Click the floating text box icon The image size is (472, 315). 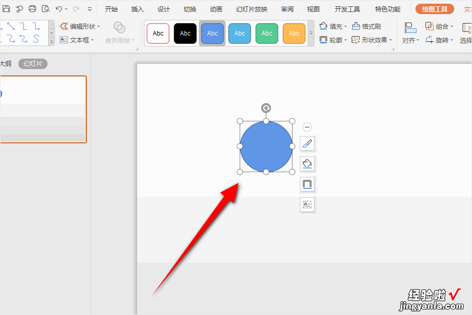307,205
